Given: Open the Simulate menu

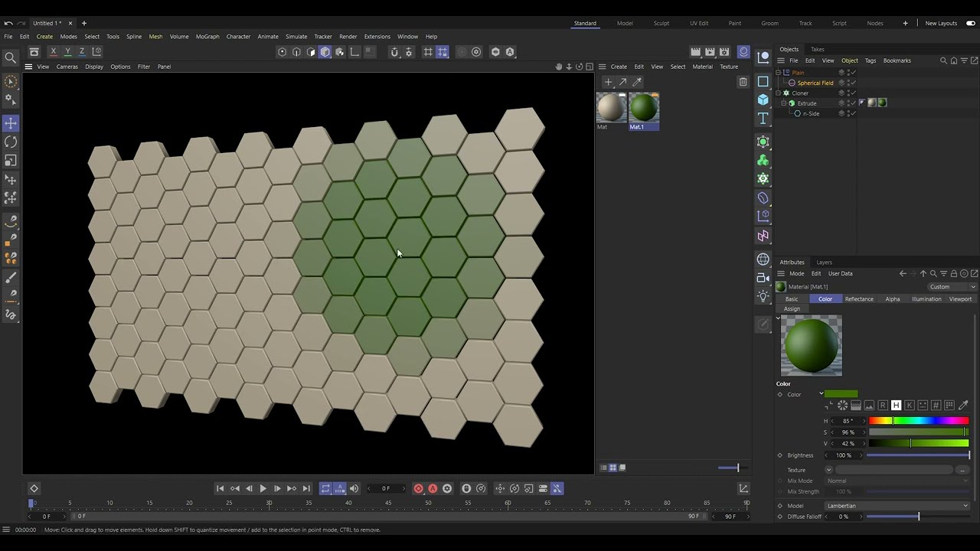Looking at the screenshot, I should (x=296, y=36).
